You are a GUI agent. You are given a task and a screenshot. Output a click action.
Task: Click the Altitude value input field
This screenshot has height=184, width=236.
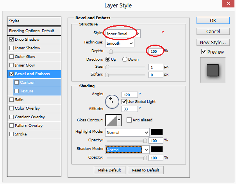pyautogui.click(x=130, y=109)
